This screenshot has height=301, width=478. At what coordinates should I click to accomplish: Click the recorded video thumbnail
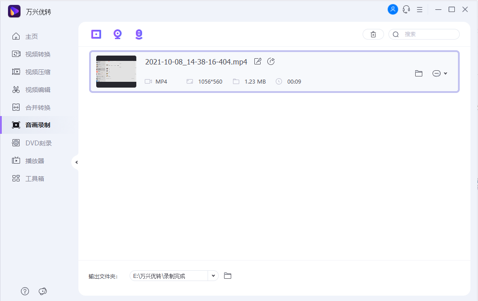point(116,72)
